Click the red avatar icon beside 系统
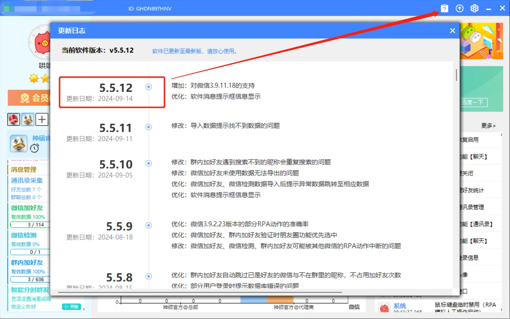 pos(384,308)
